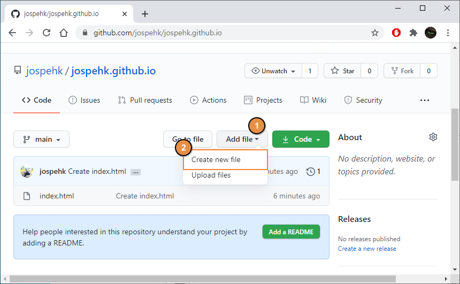This screenshot has width=460, height=284.
Task: Open the Chrome three-dot menu
Action: pos(448,33)
